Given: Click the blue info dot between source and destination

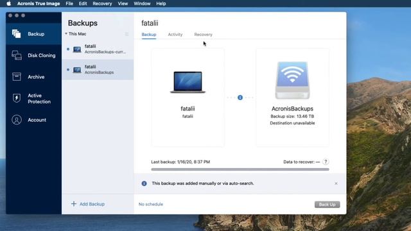Looking at the screenshot, I should tap(240, 98).
